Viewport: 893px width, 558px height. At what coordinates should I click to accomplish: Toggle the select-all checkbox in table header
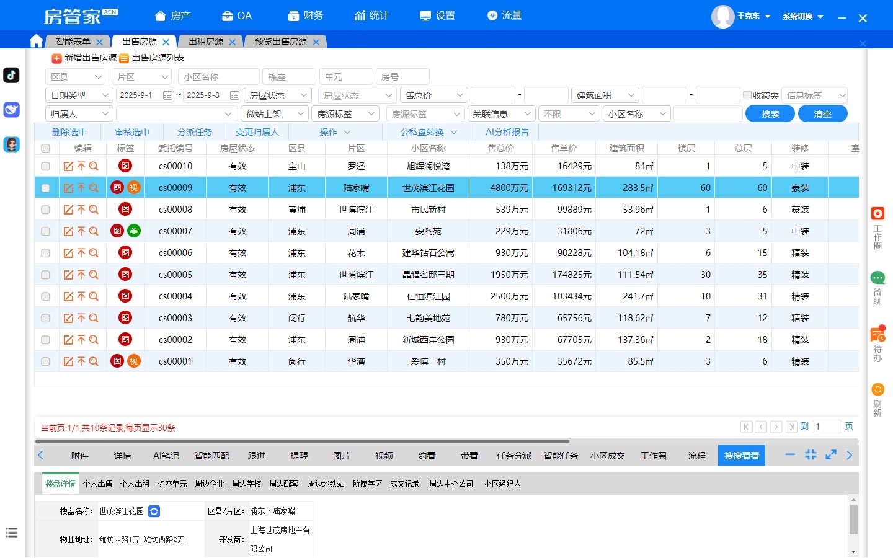tap(45, 148)
